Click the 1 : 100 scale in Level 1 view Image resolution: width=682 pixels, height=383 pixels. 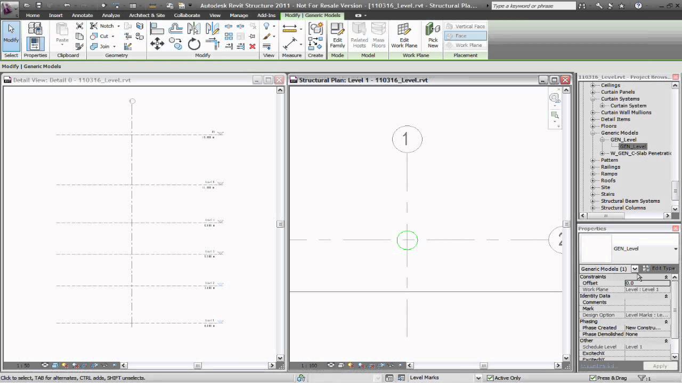click(x=310, y=365)
